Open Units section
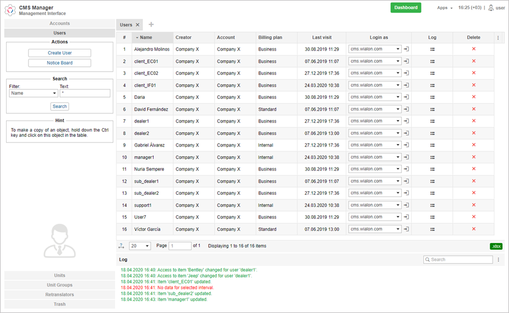Viewport: 509px width, 313px height. (x=60, y=276)
